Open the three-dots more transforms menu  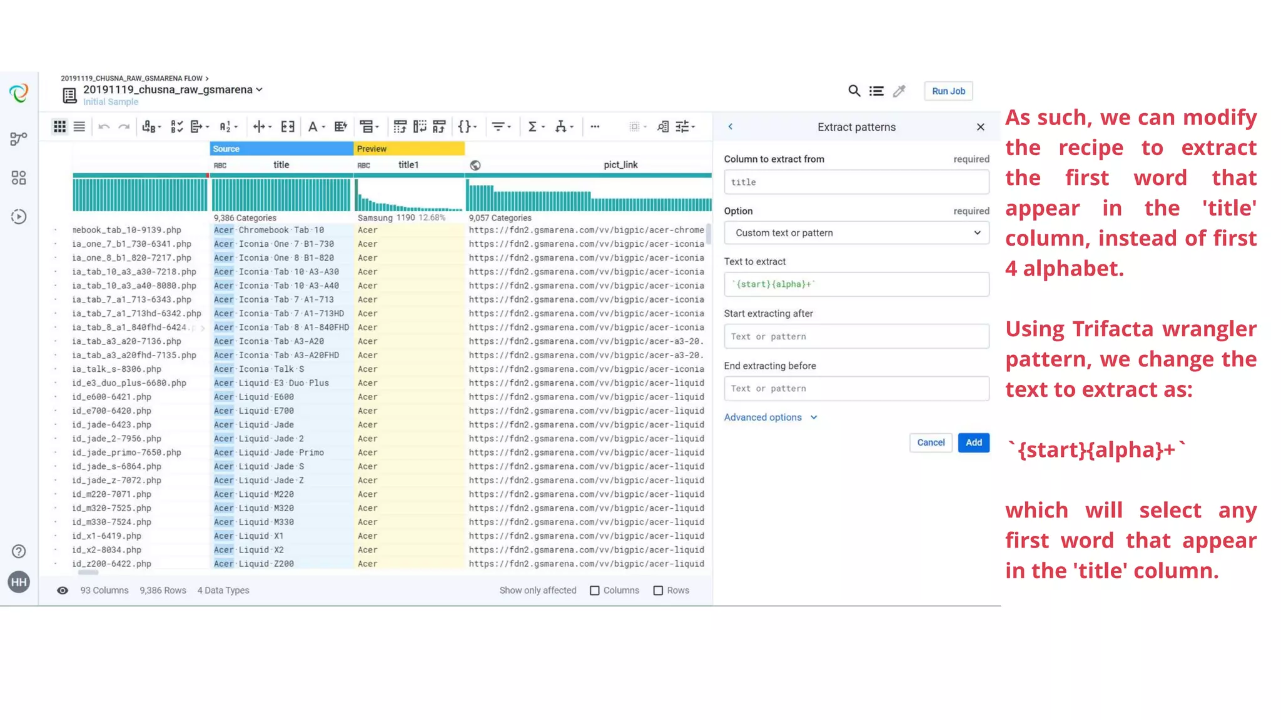(595, 127)
